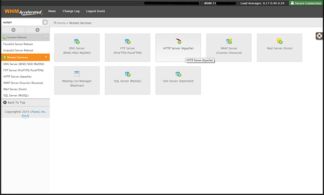Open the SQL Server (MySQL) tile
324x195 pixels.
pos(127,80)
